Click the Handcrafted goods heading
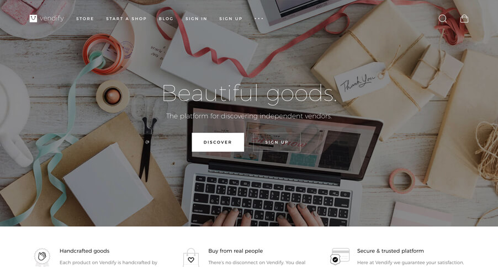The width and height of the screenshot is (498, 267). 84,251
